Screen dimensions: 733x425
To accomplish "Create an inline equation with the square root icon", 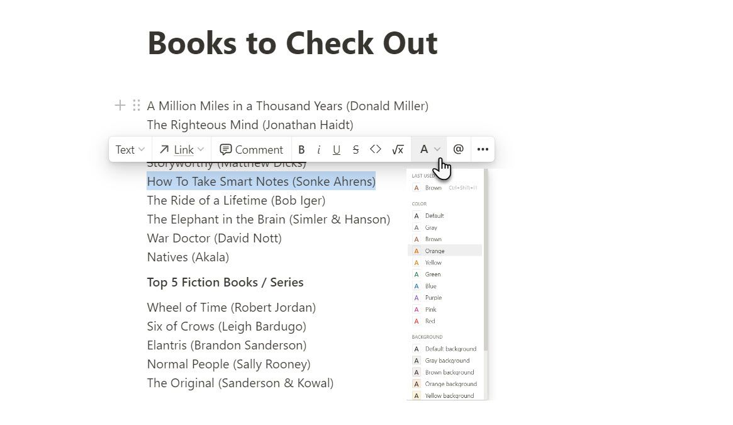I will pos(398,150).
